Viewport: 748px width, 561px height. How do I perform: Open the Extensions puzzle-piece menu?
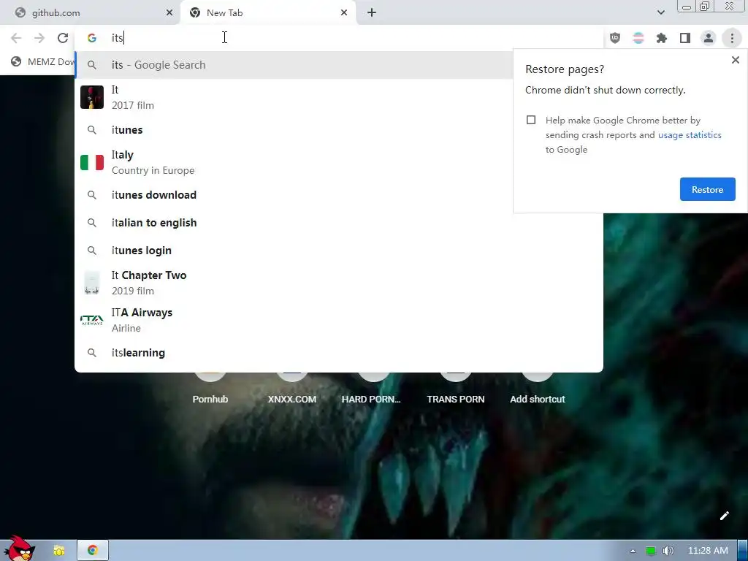click(x=662, y=38)
